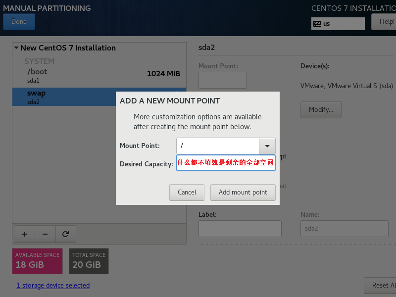Click the Mount Point combo box field
The image size is (396, 297).
click(218, 146)
